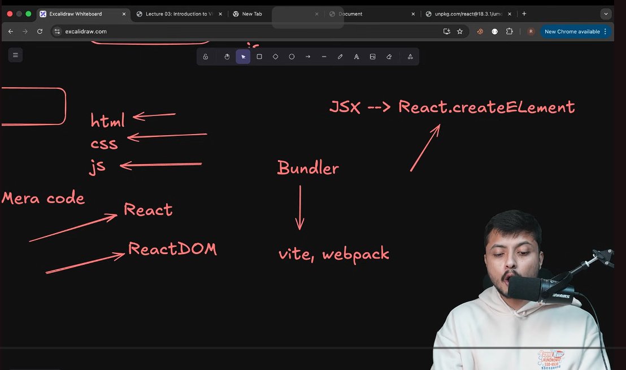Select the Rectangle tool
Image resolution: width=626 pixels, height=370 pixels.
(259, 57)
